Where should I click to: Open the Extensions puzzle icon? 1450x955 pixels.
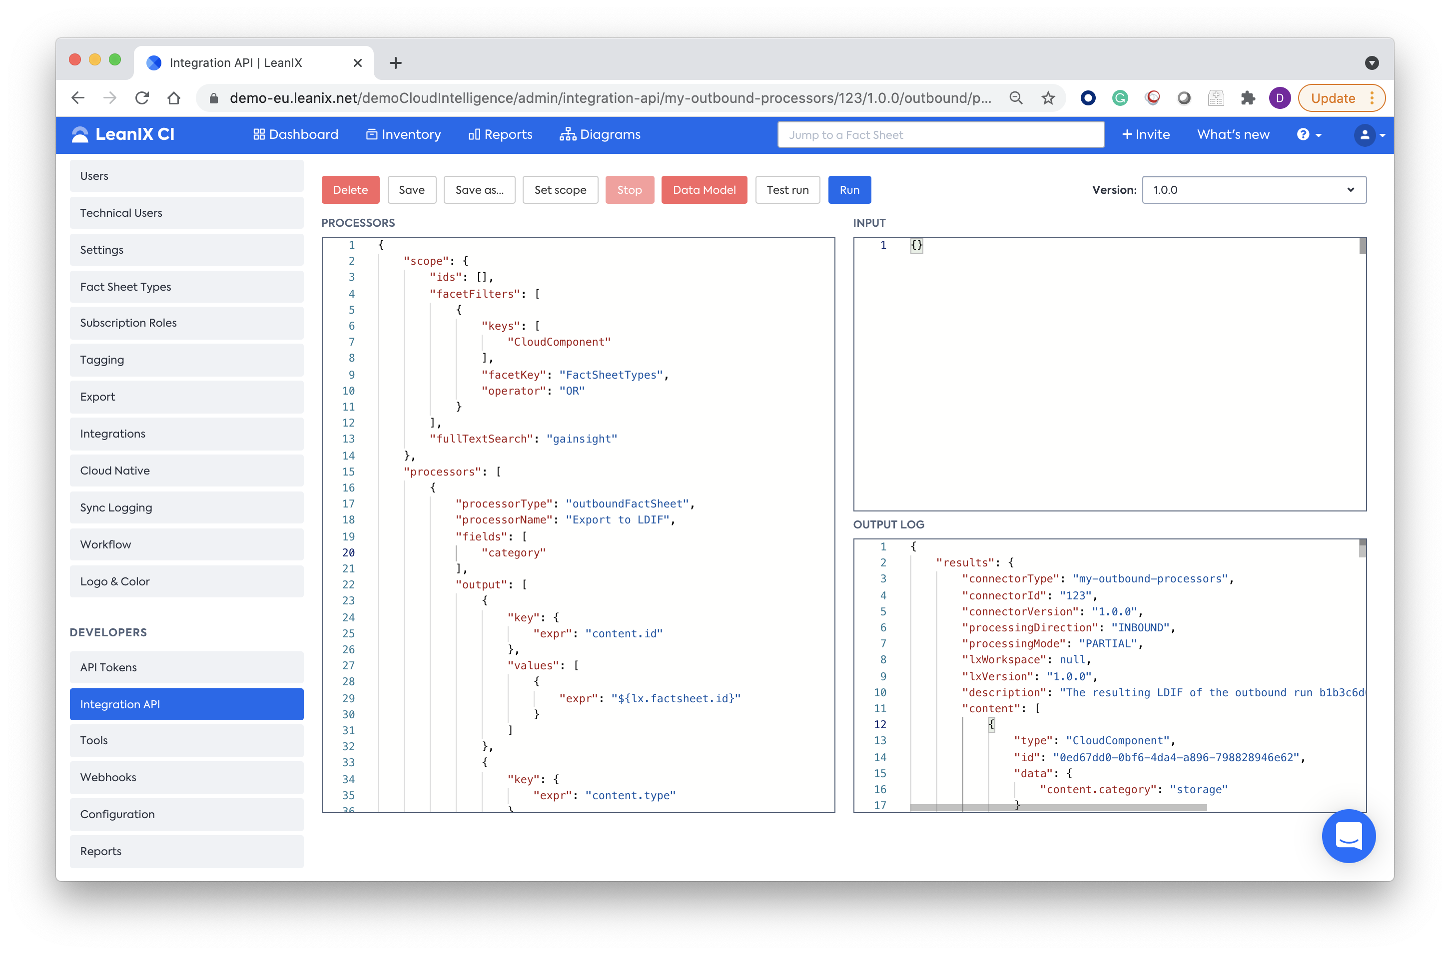click(1248, 98)
